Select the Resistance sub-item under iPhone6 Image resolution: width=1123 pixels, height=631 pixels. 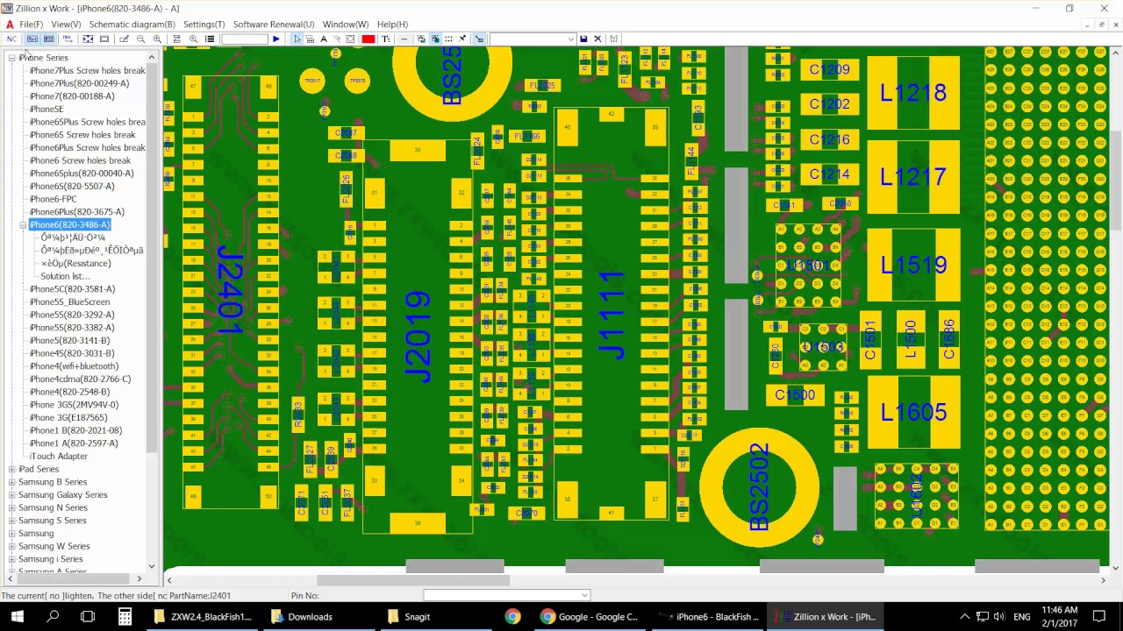(x=75, y=264)
